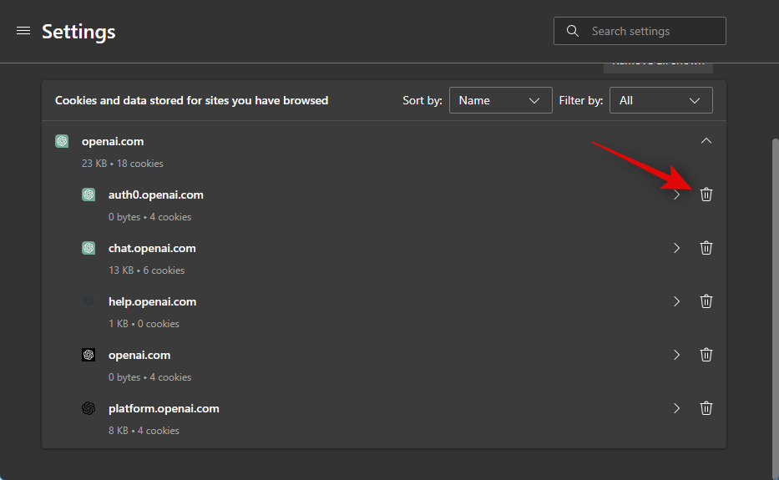This screenshot has width=779, height=480.
Task: Select the platform.openai.com entry name
Action: click(x=164, y=408)
